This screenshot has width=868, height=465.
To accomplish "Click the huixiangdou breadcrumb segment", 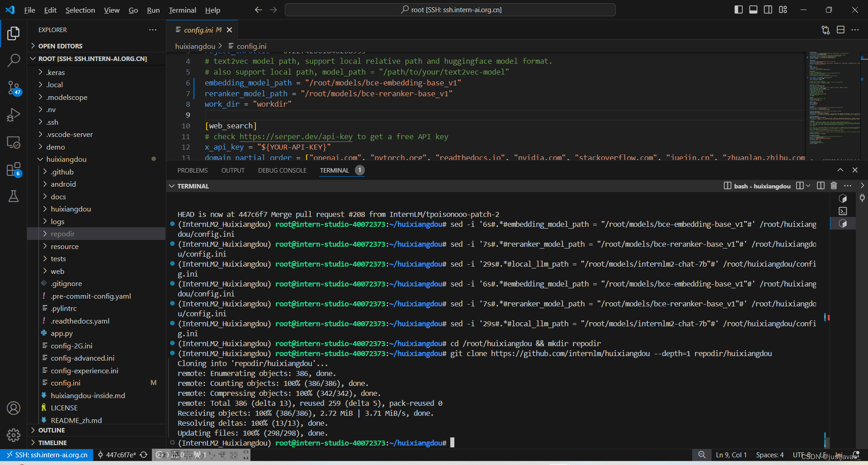I will [195, 46].
